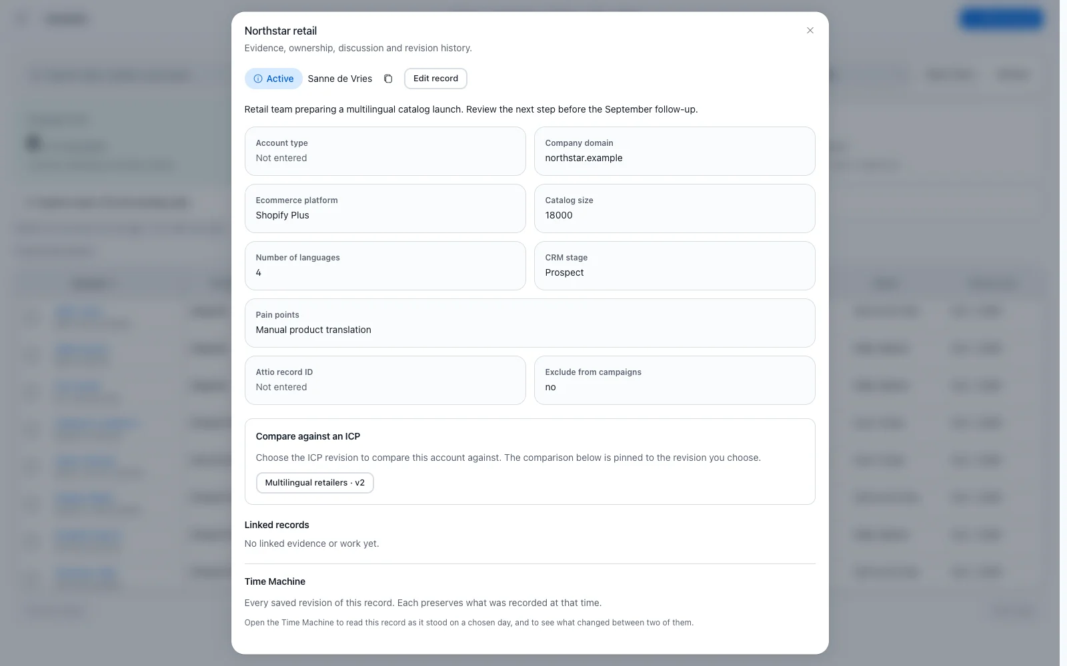The image size is (1067, 666).
Task: Click the Catalog size 18000 field
Action: [674, 208]
